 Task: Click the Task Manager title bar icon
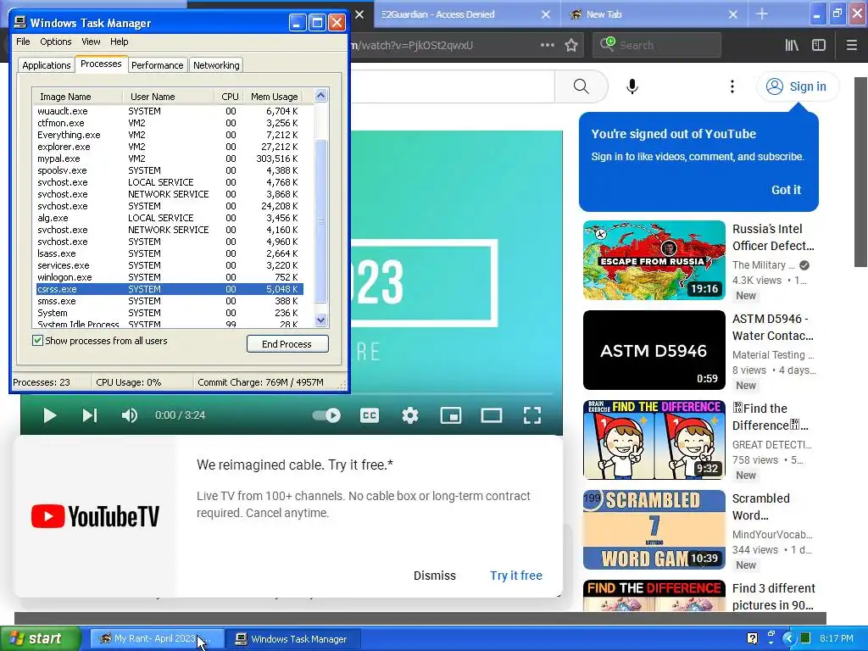(x=20, y=23)
